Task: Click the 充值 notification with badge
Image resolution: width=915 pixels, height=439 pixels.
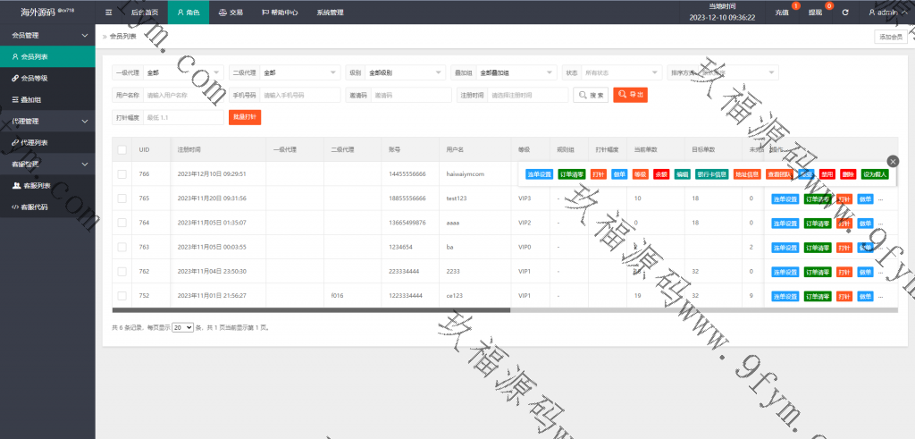Action: (x=783, y=13)
